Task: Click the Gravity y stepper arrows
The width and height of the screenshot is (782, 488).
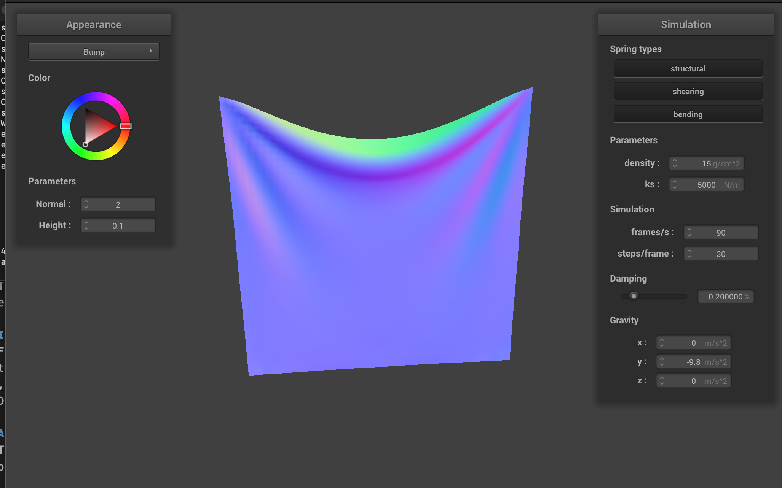Action: [x=662, y=362]
